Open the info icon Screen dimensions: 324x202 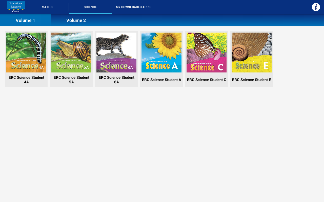tap(316, 7)
